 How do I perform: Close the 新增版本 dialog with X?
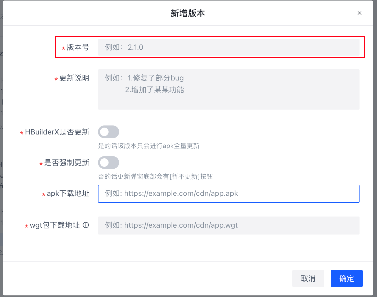click(x=359, y=13)
